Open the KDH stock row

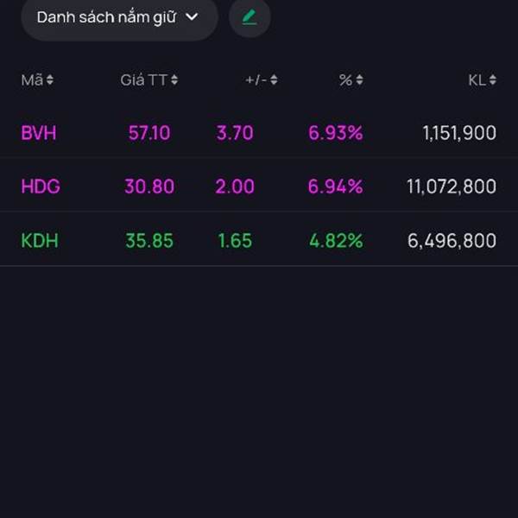(259, 240)
